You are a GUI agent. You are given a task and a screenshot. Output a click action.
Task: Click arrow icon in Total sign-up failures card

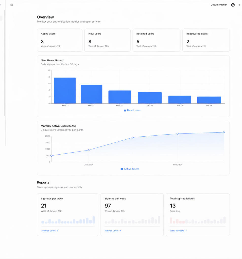[186, 231]
